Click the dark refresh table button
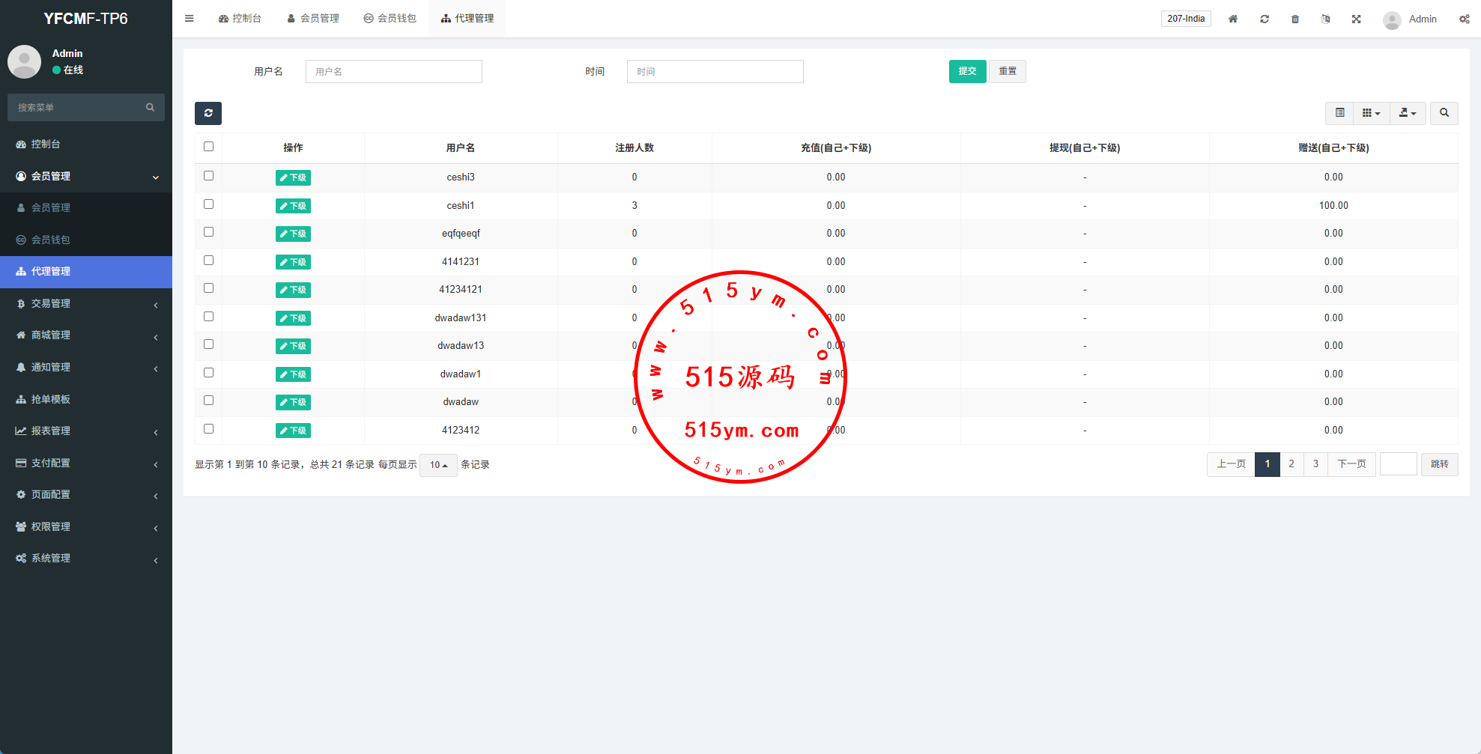This screenshot has height=754, width=1481. tap(208, 113)
